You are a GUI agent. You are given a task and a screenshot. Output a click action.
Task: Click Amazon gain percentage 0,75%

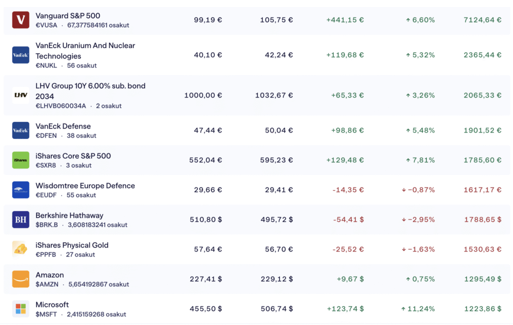[420, 279]
